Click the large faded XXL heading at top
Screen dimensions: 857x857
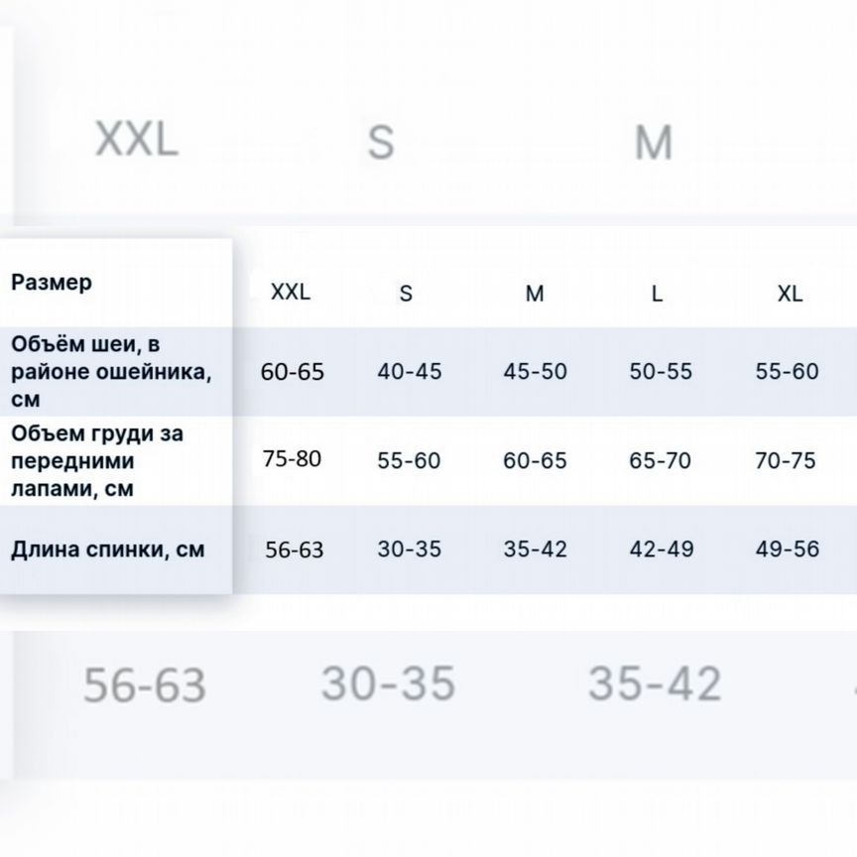[x=137, y=139]
